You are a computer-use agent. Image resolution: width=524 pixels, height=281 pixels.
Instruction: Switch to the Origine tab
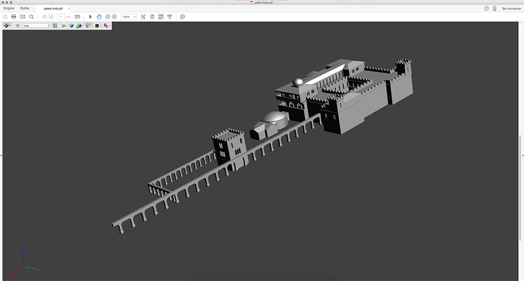(9, 8)
